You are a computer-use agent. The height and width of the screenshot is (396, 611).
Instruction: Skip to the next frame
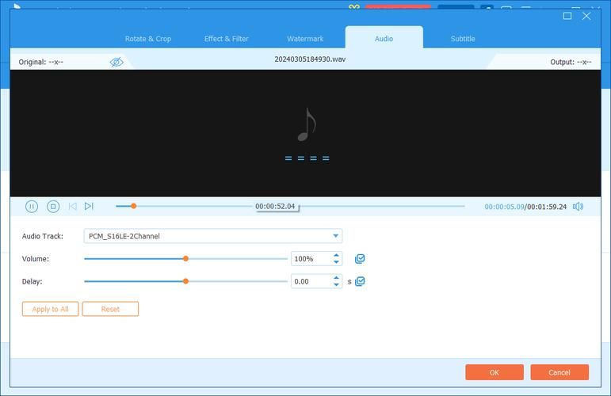(89, 207)
